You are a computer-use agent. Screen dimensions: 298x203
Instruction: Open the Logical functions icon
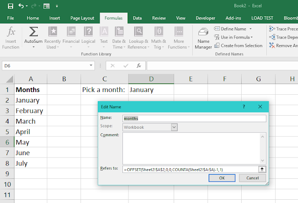(88, 31)
